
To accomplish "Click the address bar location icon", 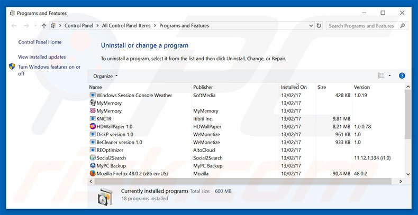I will 53,26.
